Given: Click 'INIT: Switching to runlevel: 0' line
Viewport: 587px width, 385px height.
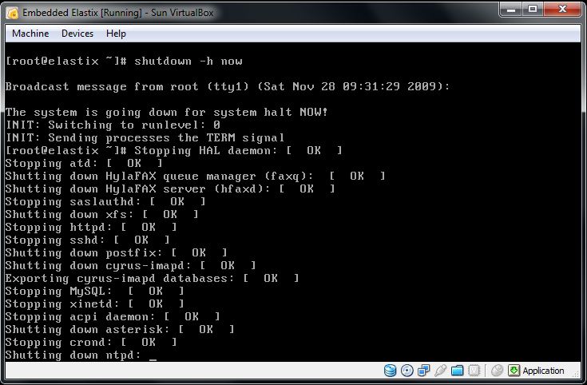Looking at the screenshot, I should pos(113,125).
